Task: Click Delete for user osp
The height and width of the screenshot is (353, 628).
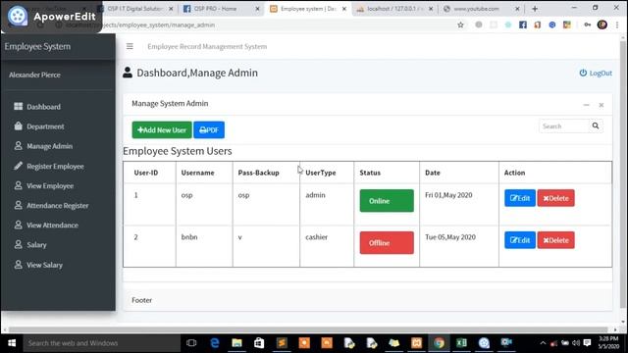Action: [x=555, y=198]
